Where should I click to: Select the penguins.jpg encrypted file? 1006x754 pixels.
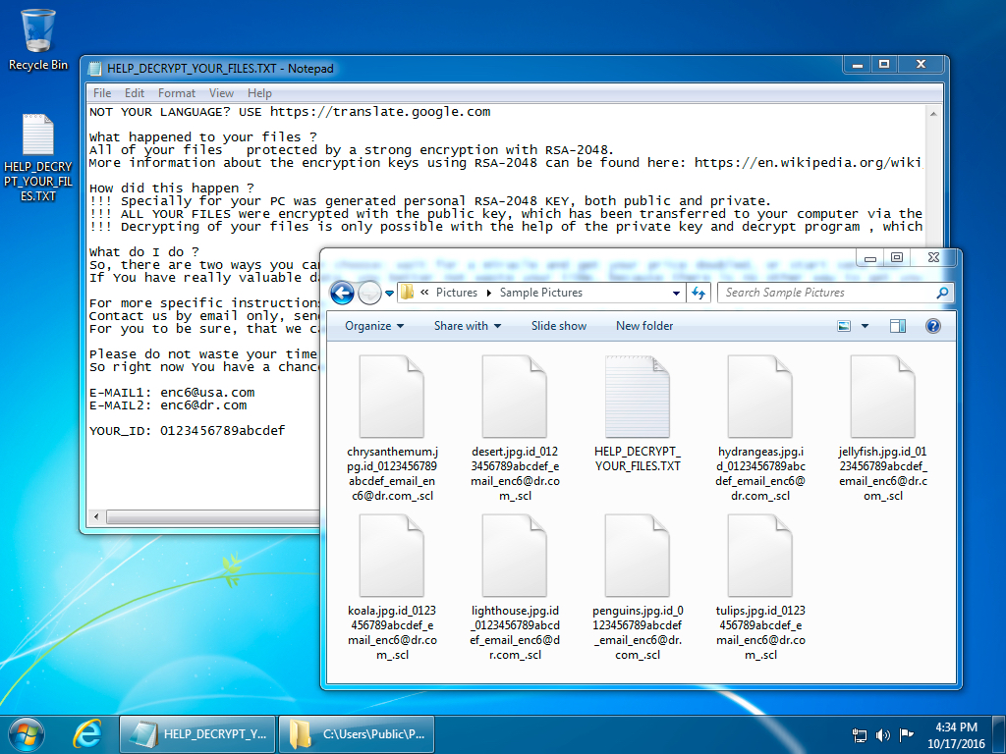point(637,587)
